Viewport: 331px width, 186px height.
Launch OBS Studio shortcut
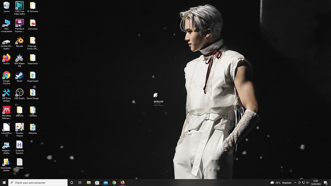tap(20, 94)
